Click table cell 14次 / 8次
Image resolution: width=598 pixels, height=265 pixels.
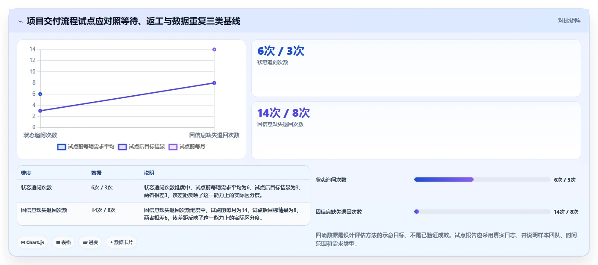(103, 210)
